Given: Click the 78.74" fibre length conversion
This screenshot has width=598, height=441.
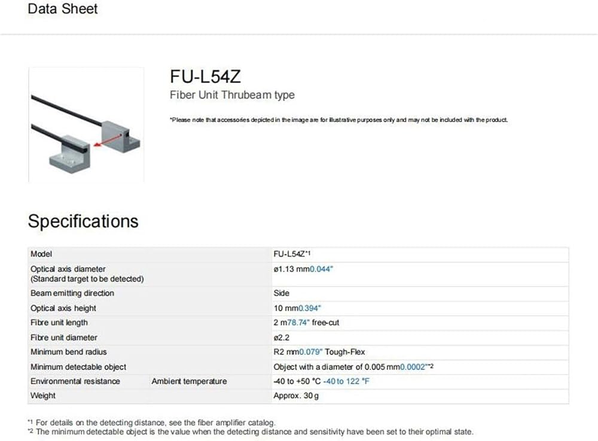Looking at the screenshot, I should 298,323.
